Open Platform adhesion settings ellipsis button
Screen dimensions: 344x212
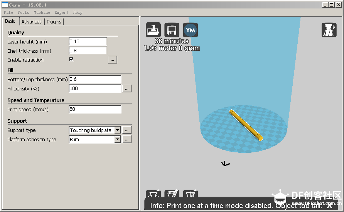126,139
